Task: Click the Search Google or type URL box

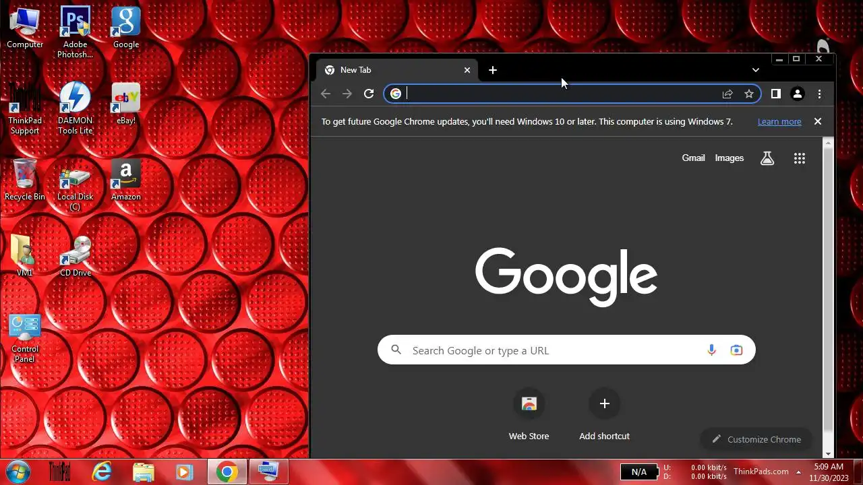Action: 566,350
